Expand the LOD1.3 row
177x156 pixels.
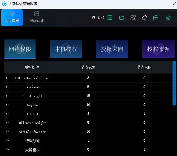[7, 114]
